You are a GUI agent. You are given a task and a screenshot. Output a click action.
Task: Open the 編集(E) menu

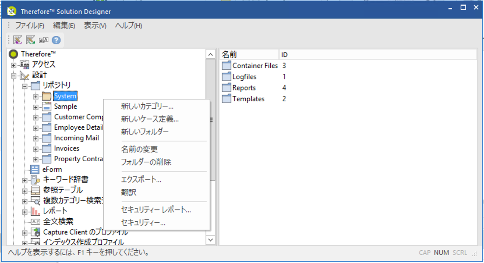click(64, 26)
